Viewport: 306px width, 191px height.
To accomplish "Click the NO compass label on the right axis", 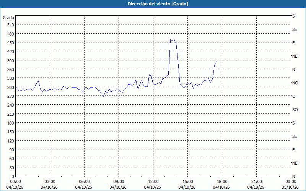I will [295, 83].
